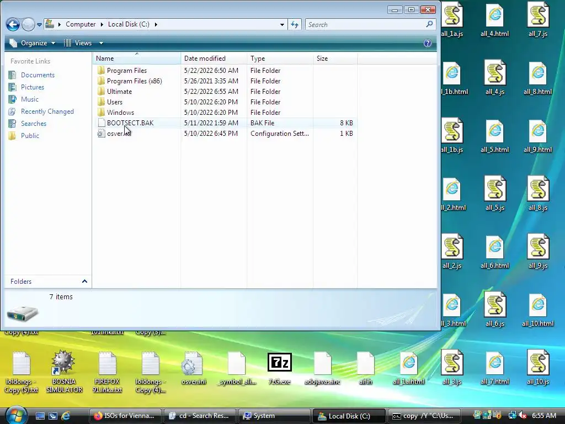Go back with the Back arrow button

tap(13, 24)
